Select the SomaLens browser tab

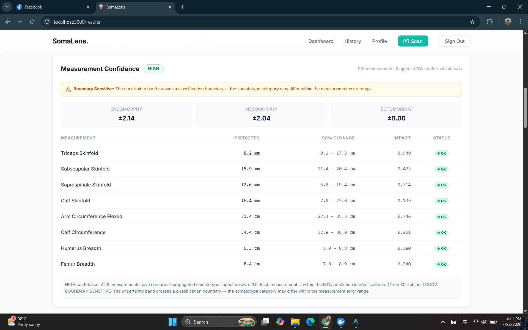coord(135,7)
